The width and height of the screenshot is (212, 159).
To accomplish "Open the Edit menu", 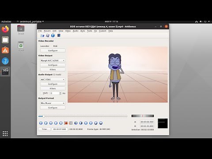I will click(x=54, y=31).
